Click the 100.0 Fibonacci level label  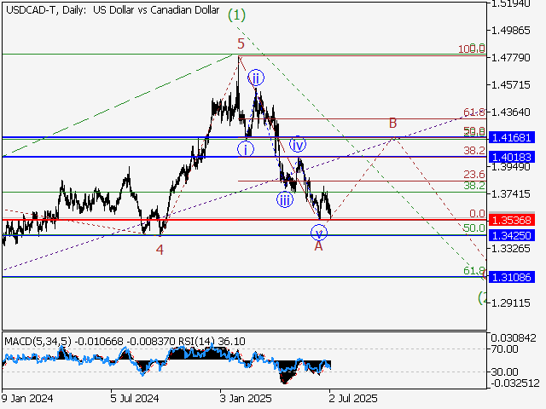(x=472, y=49)
